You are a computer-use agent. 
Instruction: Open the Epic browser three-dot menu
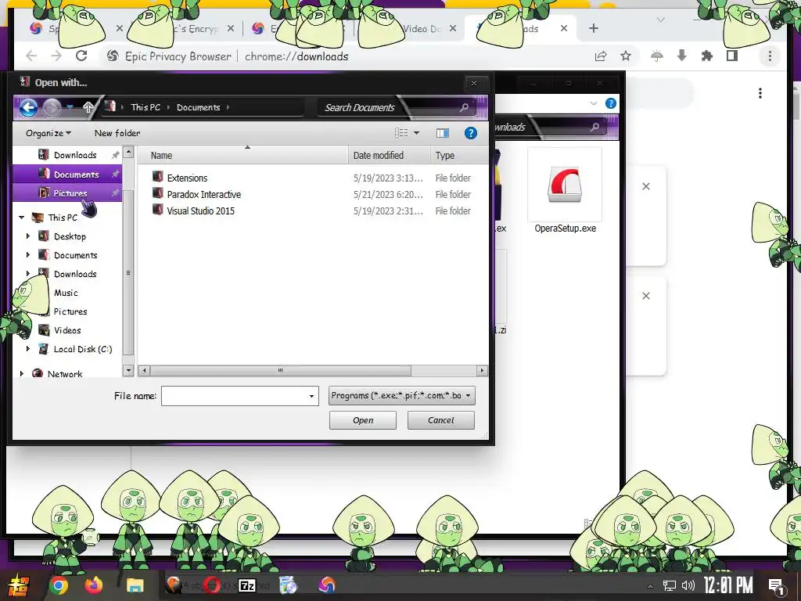(x=770, y=56)
